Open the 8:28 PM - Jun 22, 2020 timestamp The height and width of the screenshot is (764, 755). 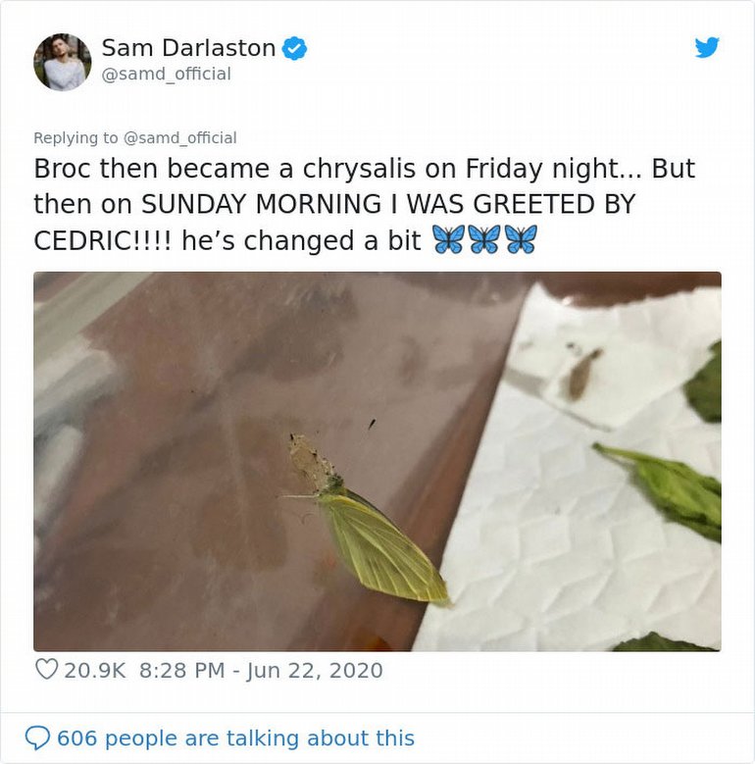coord(261,671)
